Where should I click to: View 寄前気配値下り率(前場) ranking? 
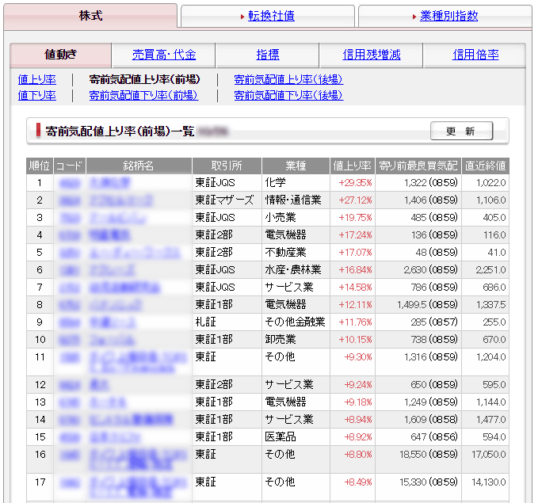click(143, 95)
